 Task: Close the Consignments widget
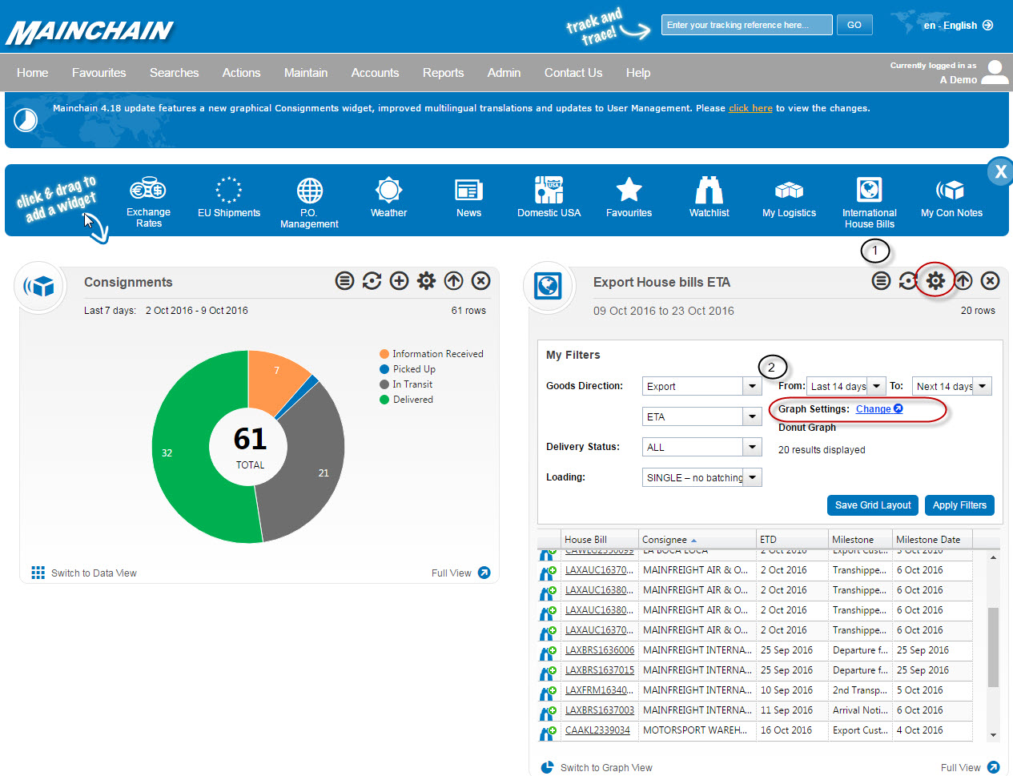(x=480, y=280)
